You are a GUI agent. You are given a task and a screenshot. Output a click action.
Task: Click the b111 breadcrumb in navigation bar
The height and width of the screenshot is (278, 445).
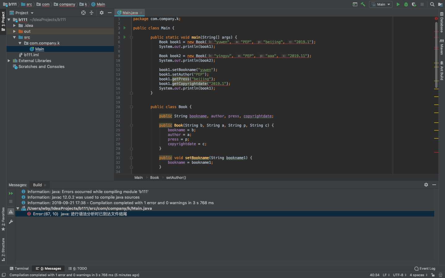[10, 4]
